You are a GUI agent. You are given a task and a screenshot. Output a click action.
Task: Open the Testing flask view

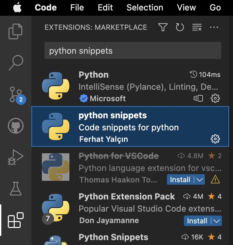tap(16, 189)
